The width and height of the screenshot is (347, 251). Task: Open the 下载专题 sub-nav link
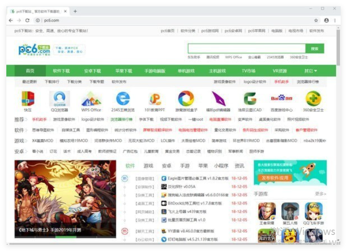97,82
